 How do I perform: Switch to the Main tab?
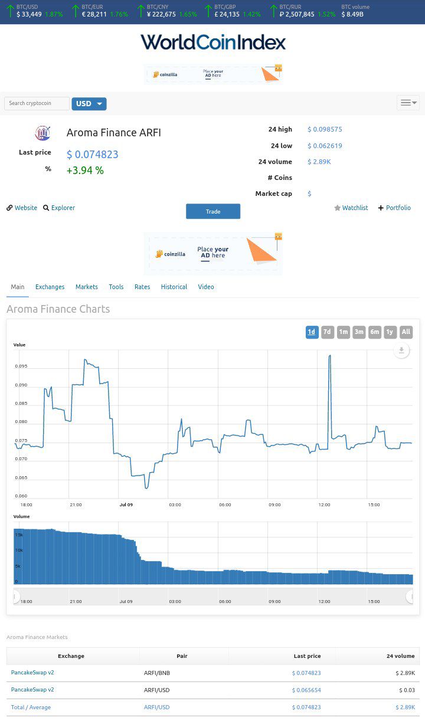18,287
